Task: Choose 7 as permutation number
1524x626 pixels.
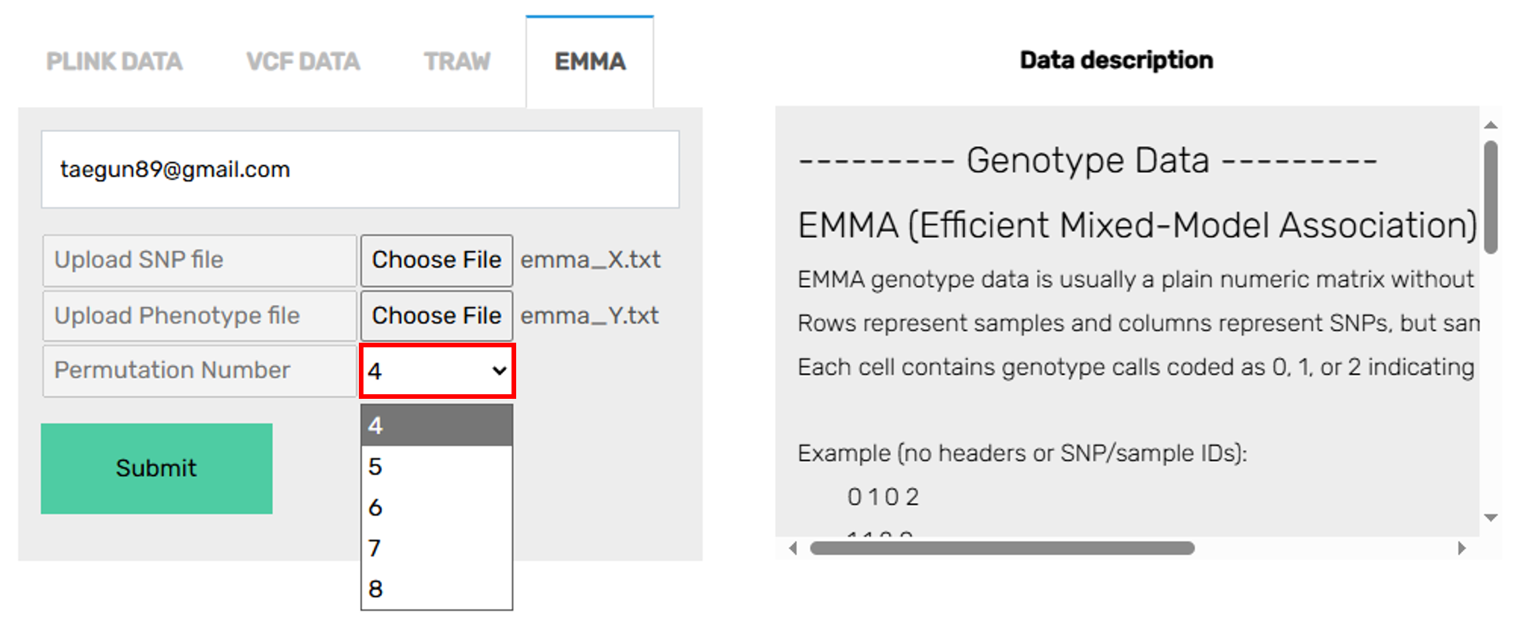Action: [436, 548]
